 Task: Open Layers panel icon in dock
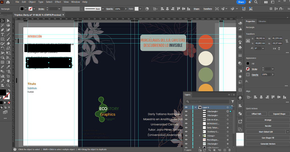point(240,98)
